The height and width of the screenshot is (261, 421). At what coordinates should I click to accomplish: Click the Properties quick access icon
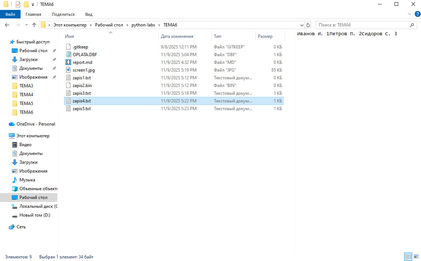click(x=18, y=4)
